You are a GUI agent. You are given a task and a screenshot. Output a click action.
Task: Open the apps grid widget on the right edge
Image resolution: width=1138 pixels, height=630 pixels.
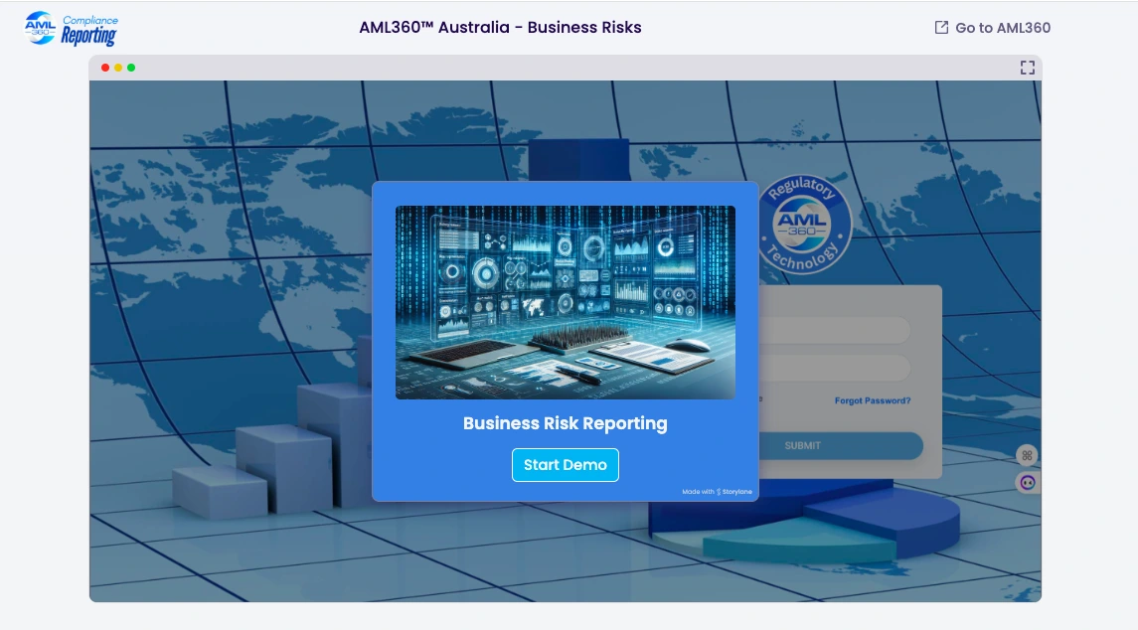point(1028,455)
